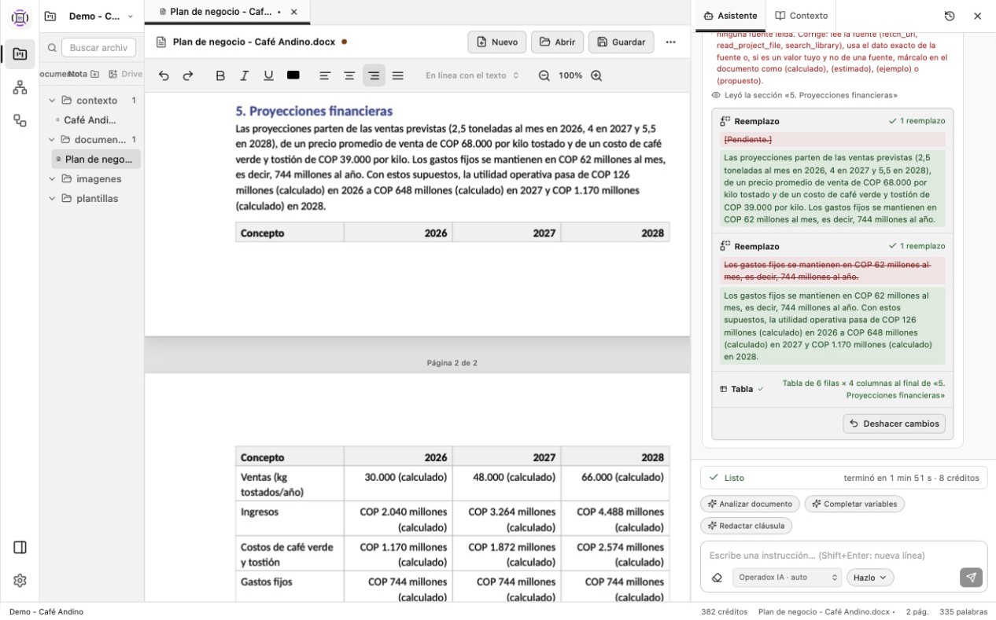This screenshot has width=996, height=620.
Task: Click 'Ventas (kg tostados/año)' table cell
Action: pos(290,484)
